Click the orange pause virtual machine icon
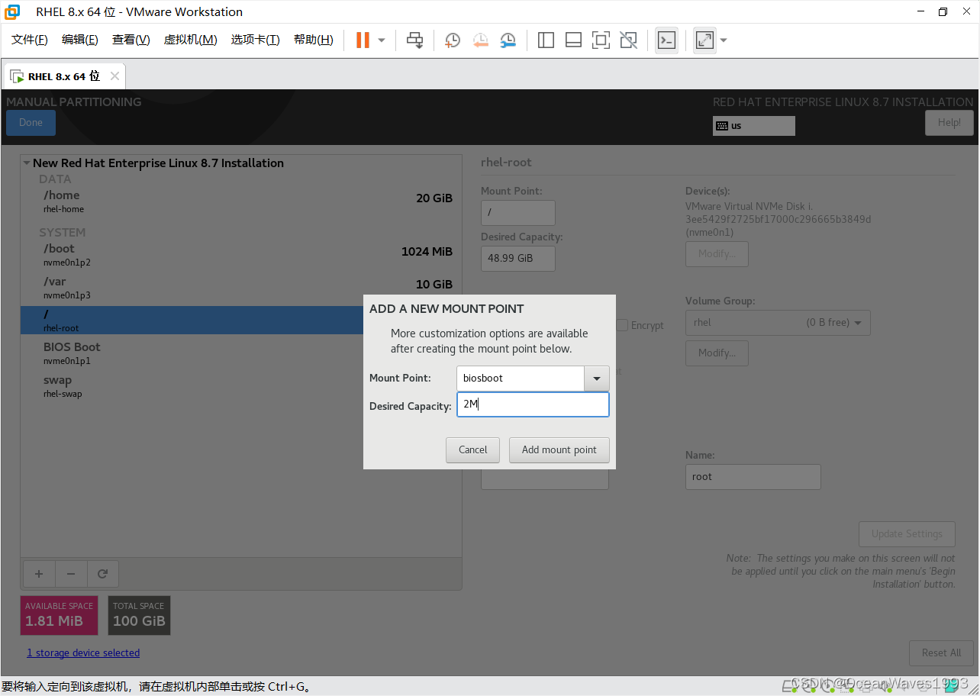 pos(363,40)
